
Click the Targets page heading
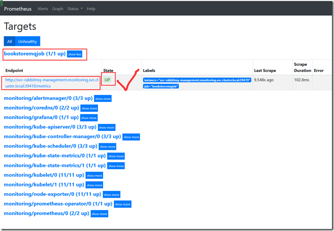[20, 27]
